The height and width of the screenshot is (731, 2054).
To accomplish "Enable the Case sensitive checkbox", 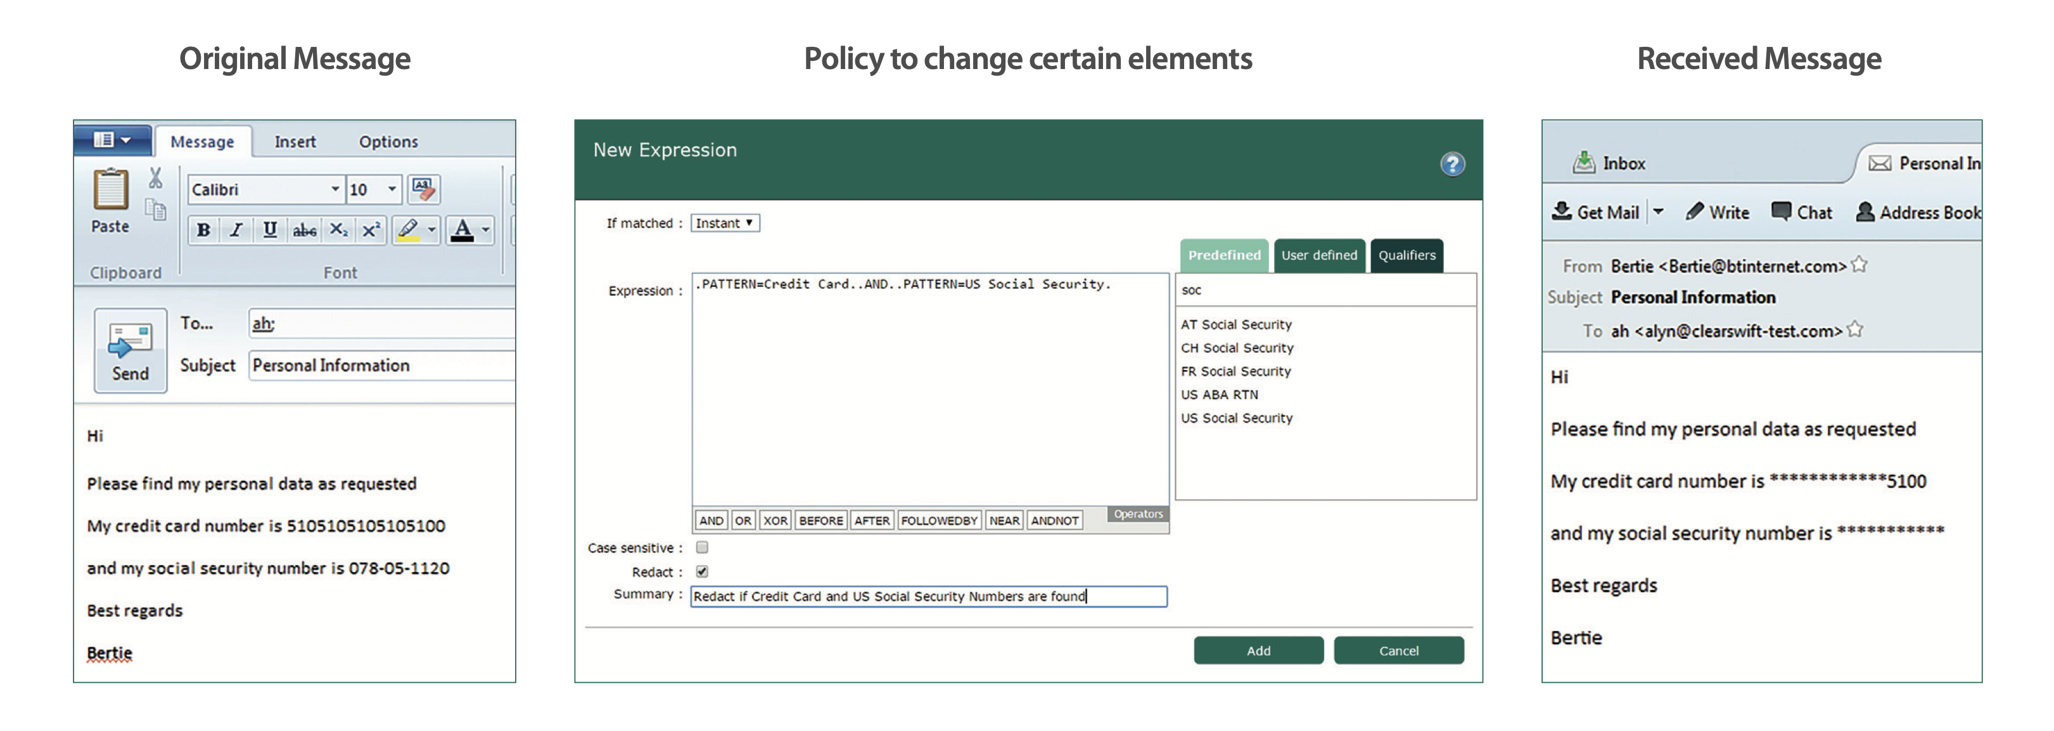I will click(702, 548).
